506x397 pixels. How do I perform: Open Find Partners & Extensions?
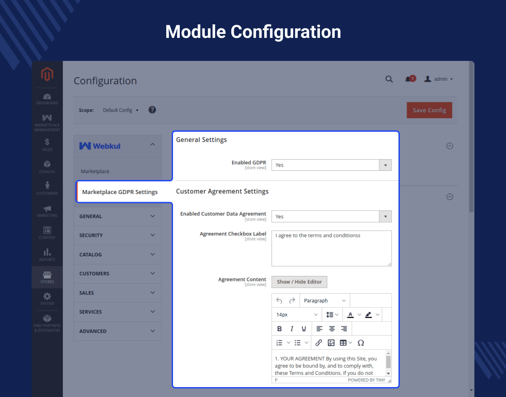(47, 323)
